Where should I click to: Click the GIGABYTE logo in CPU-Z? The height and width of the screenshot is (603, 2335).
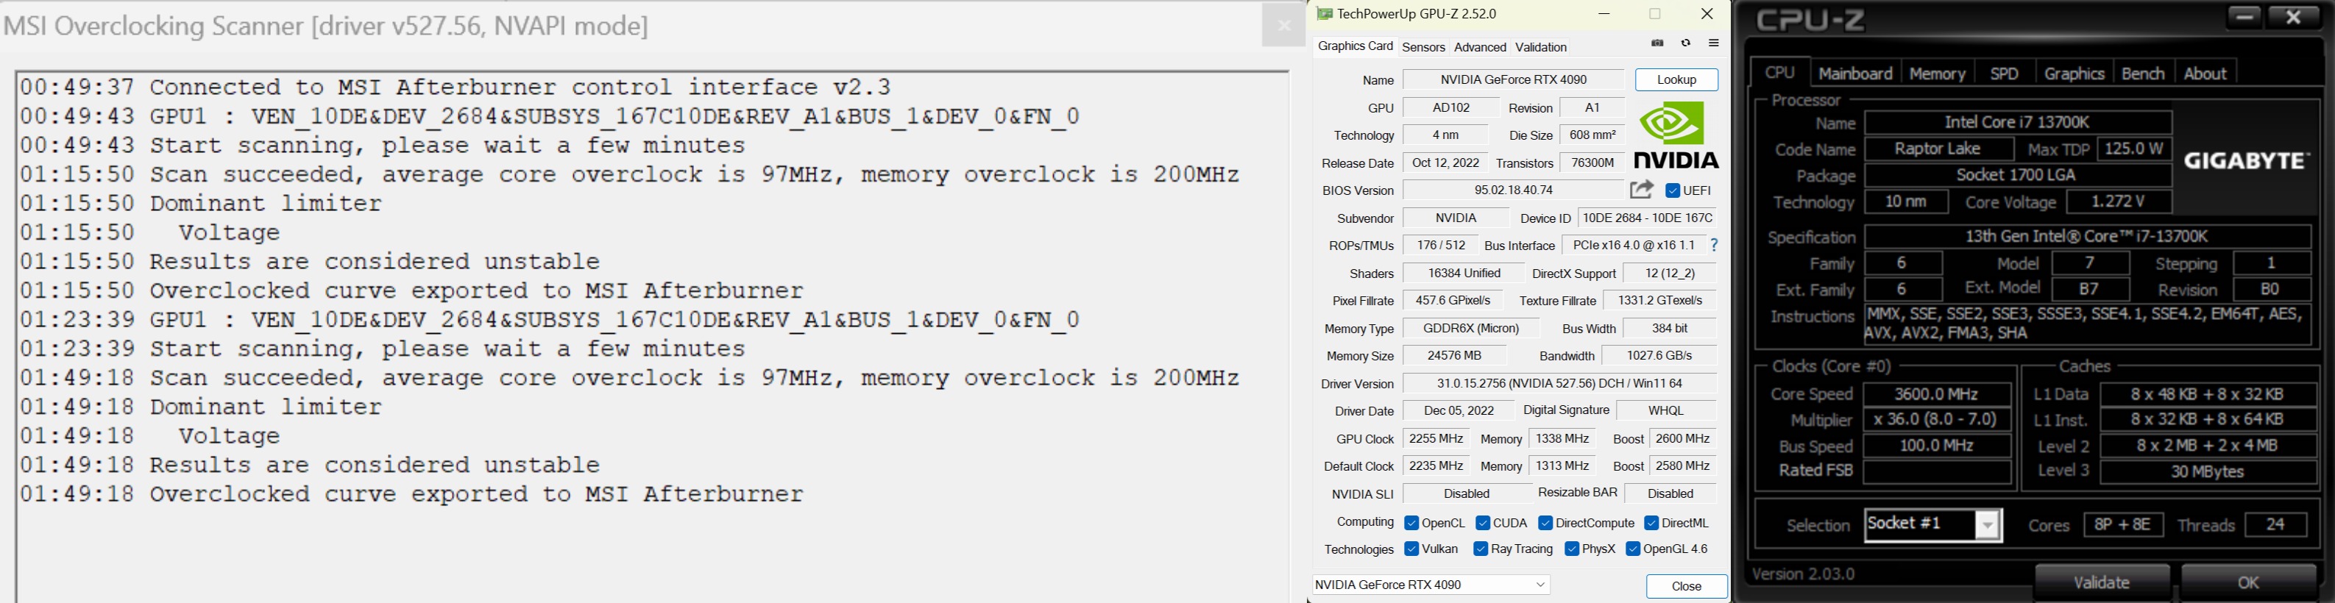[2245, 160]
